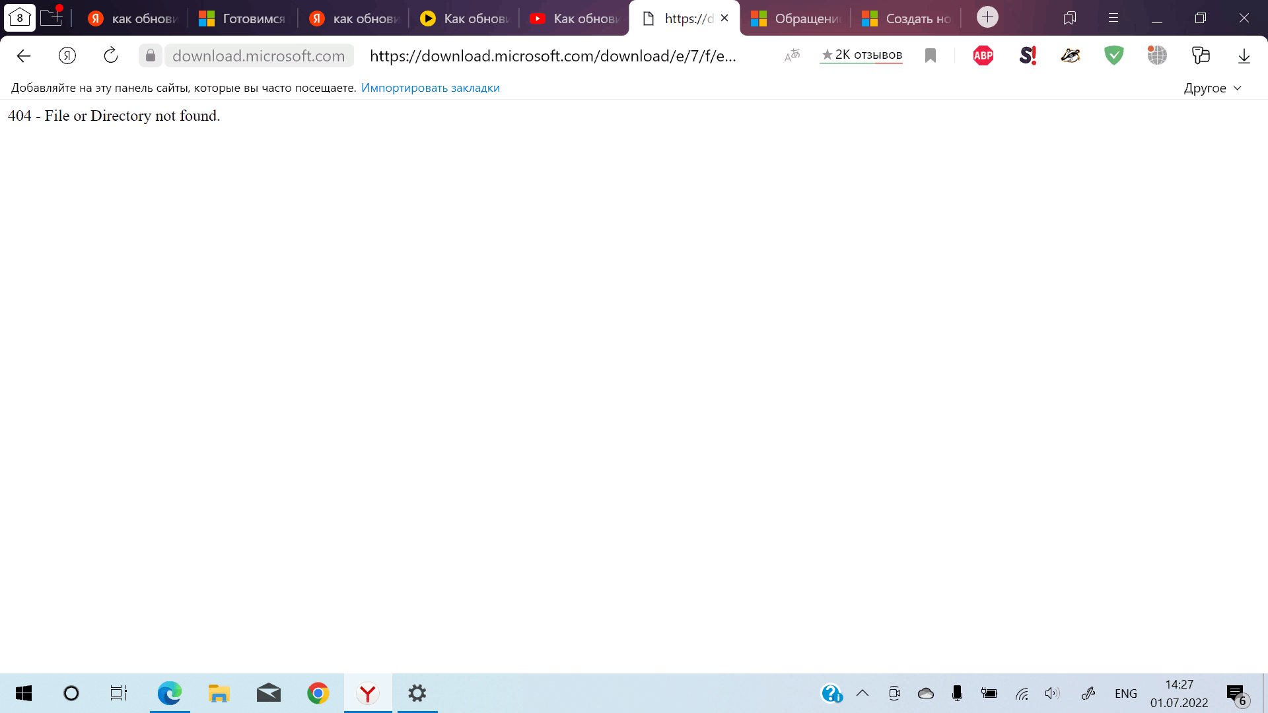Open Mail app from taskbar
Screen dimensions: 1268x713
(x=269, y=693)
